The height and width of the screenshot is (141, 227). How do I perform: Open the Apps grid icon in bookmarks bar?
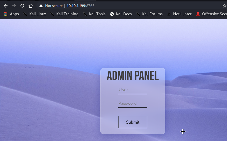click(x=5, y=14)
